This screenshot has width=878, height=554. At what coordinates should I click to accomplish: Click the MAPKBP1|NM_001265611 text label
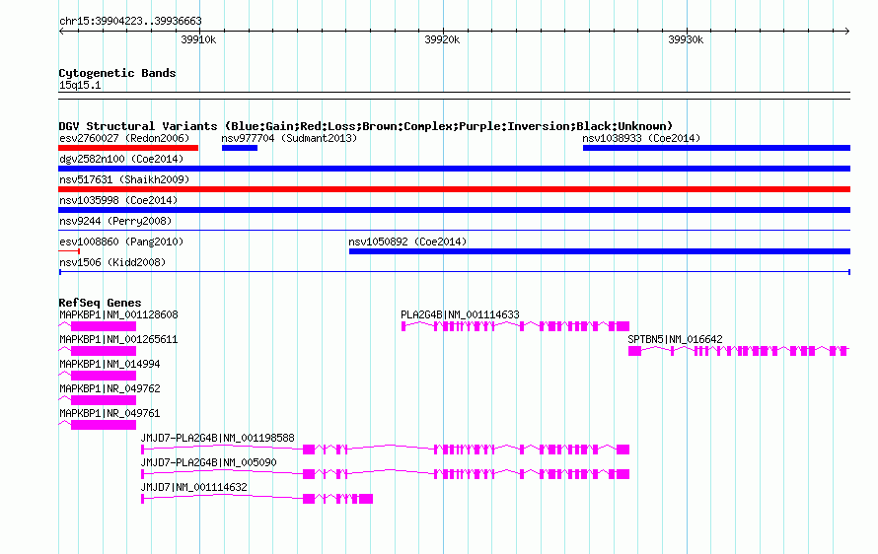tap(118, 340)
